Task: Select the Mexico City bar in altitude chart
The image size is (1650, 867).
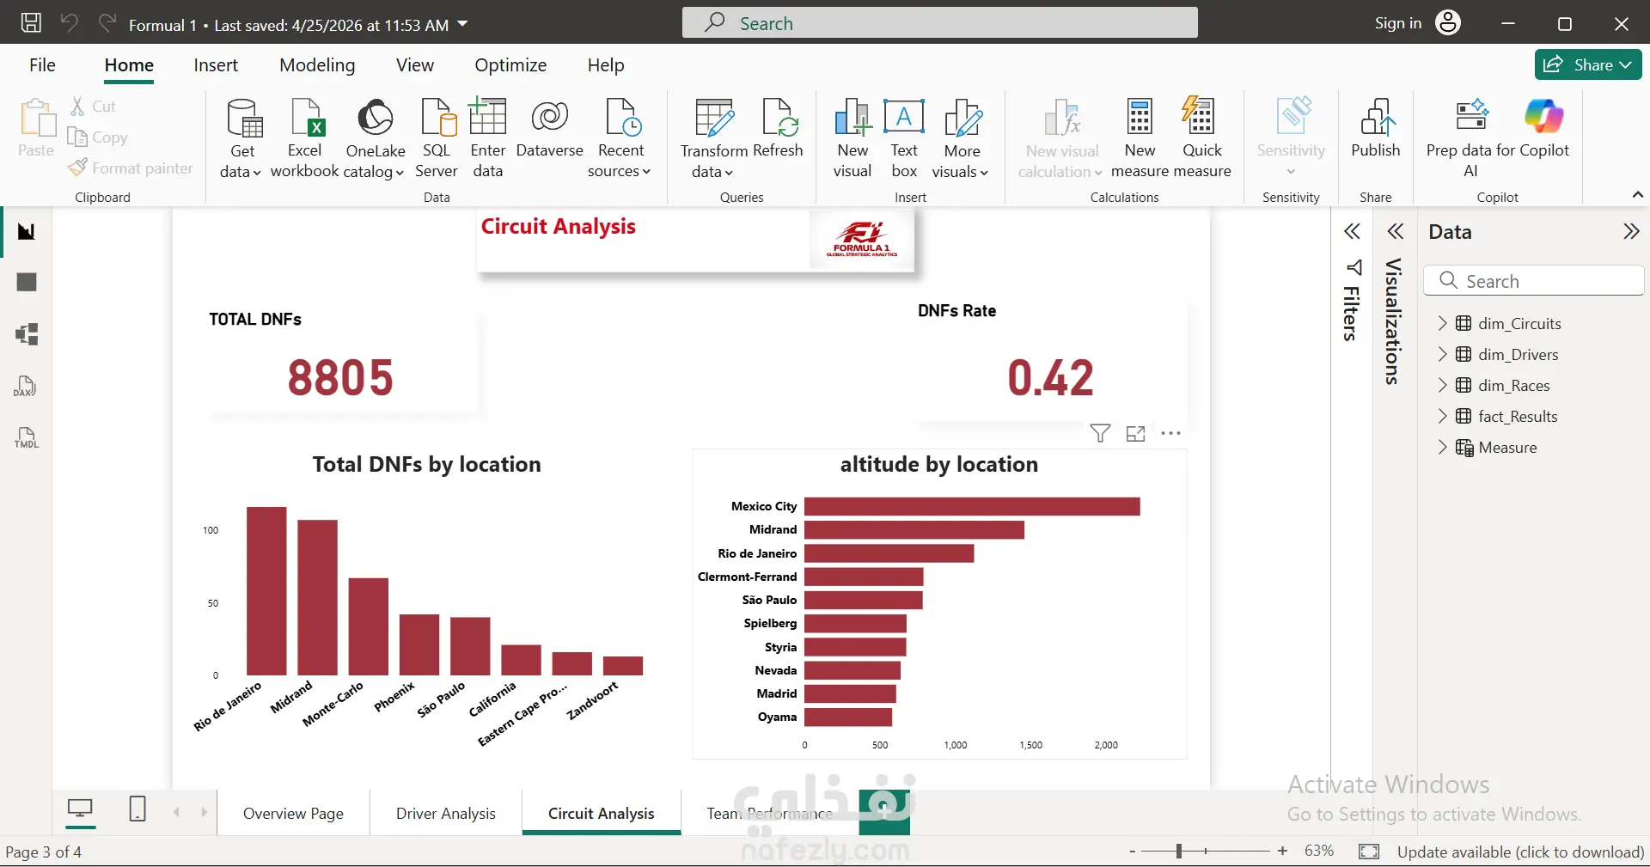Action: click(x=972, y=506)
